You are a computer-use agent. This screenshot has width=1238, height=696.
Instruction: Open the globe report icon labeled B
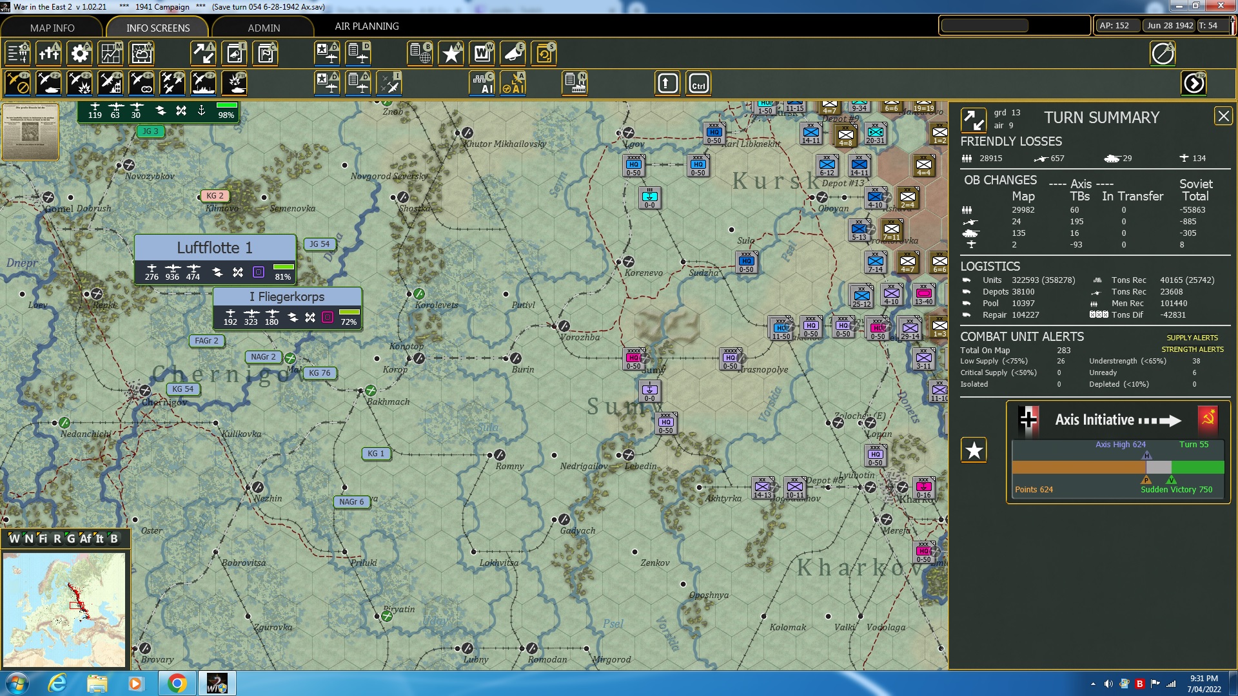[x=420, y=53]
